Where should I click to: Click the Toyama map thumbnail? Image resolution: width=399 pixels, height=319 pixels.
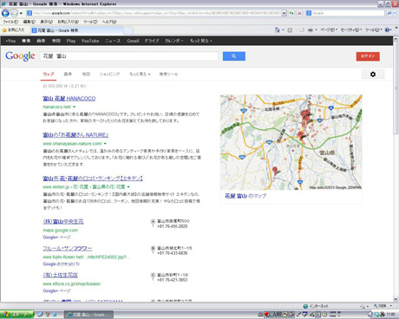291,142
